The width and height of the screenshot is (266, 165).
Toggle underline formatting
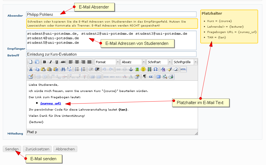57,62
